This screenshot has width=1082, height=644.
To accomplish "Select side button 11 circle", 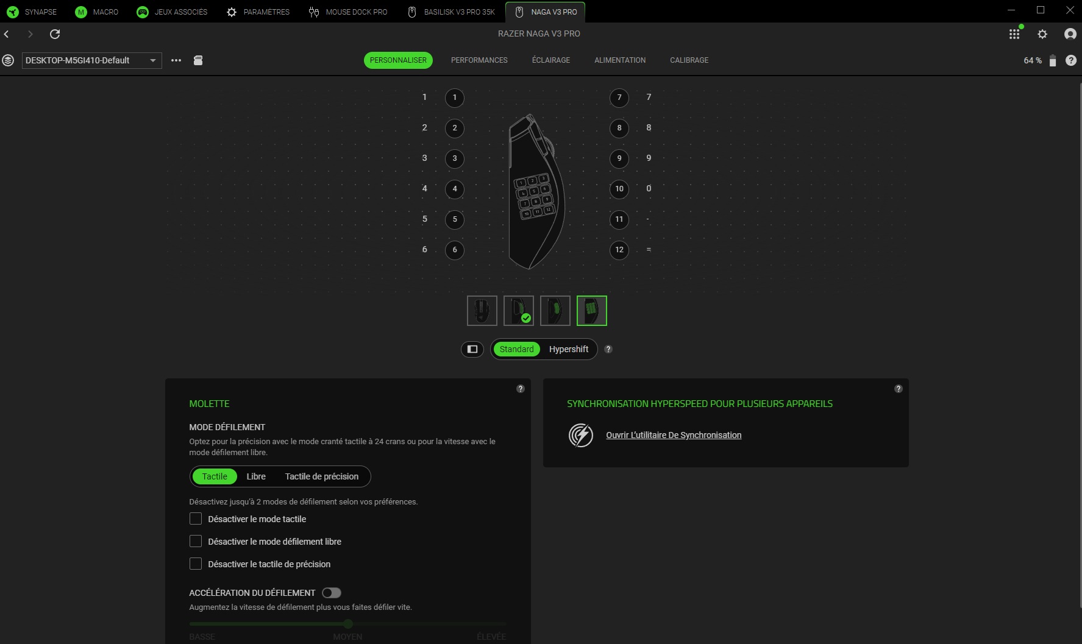I will 619,219.
